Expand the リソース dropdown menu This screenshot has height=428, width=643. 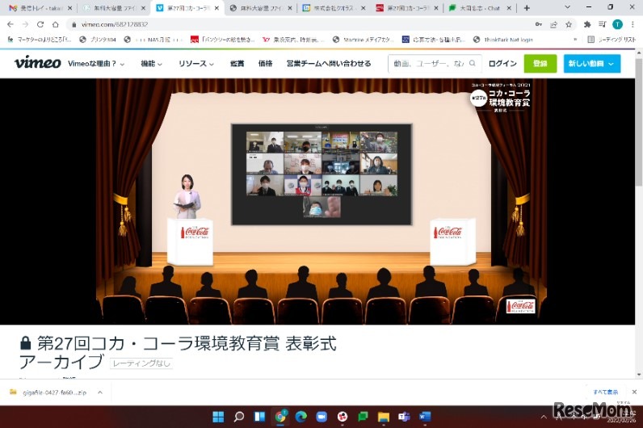[196, 64]
